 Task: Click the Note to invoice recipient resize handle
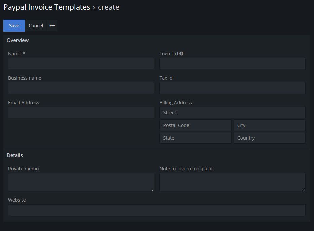pos(304,190)
